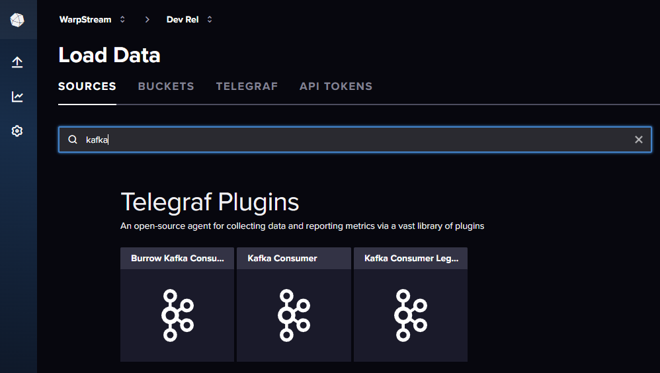Switch to the Buckets tab
Screen dimensions: 660x373
166,86
